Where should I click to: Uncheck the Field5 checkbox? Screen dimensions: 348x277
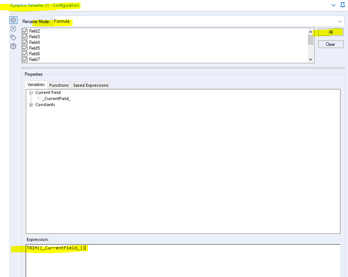click(x=25, y=48)
